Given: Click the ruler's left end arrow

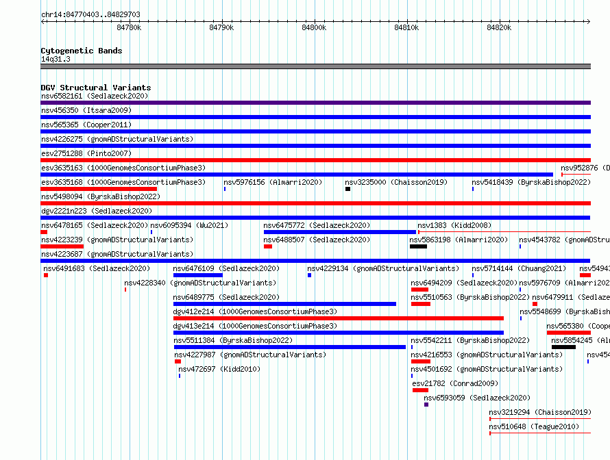Looking at the screenshot, I should (42, 21).
